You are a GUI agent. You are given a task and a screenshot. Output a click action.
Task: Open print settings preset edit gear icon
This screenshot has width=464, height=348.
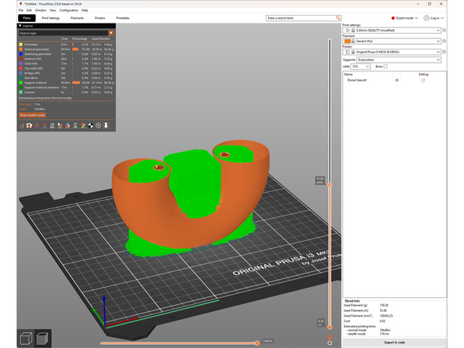444,31
